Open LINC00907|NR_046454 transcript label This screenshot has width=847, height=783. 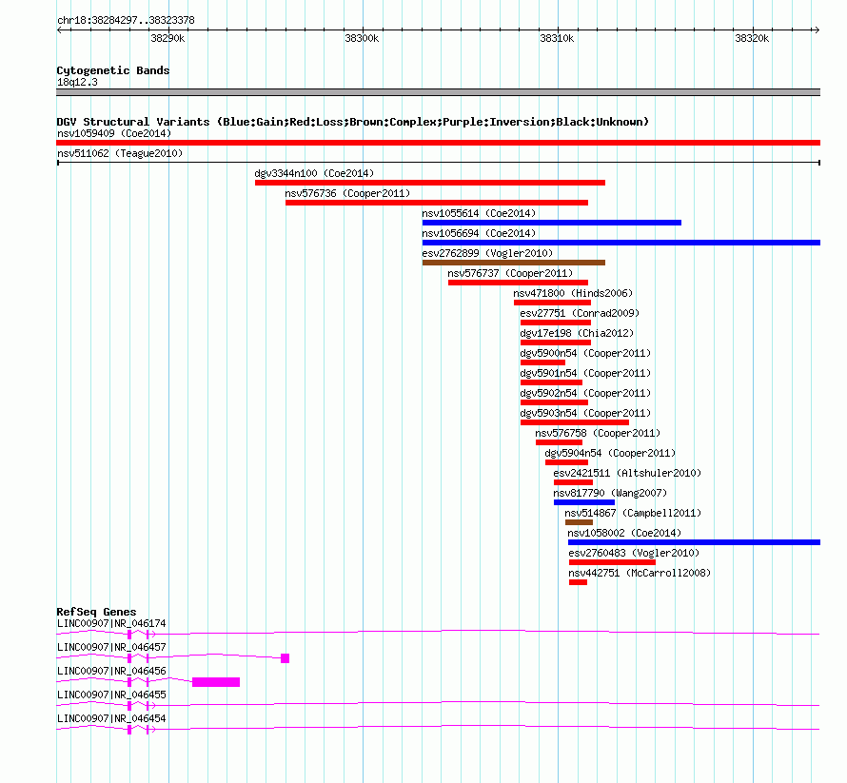point(111,718)
